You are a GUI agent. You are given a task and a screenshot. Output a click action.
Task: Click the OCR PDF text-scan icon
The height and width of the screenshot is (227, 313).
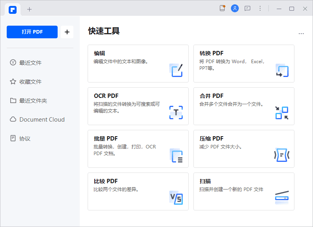[x=176, y=113]
